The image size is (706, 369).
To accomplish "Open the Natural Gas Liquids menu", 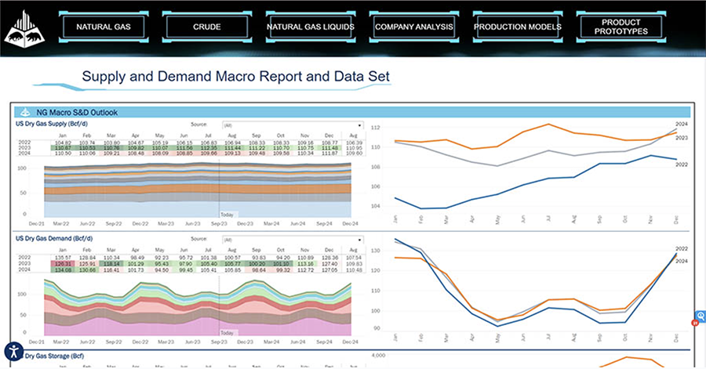I will [x=311, y=27].
